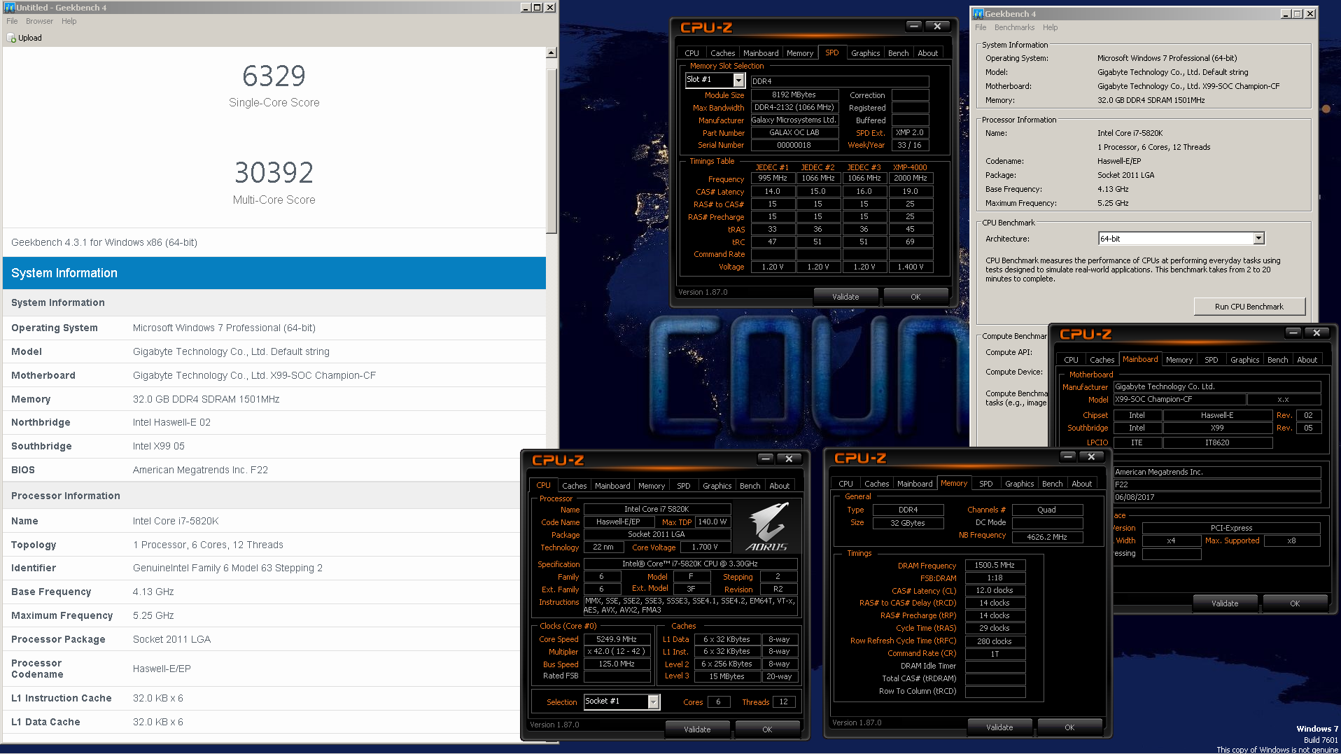Minimize the CPU-Z Mainboard window
1341x754 pixels.
1293,333
